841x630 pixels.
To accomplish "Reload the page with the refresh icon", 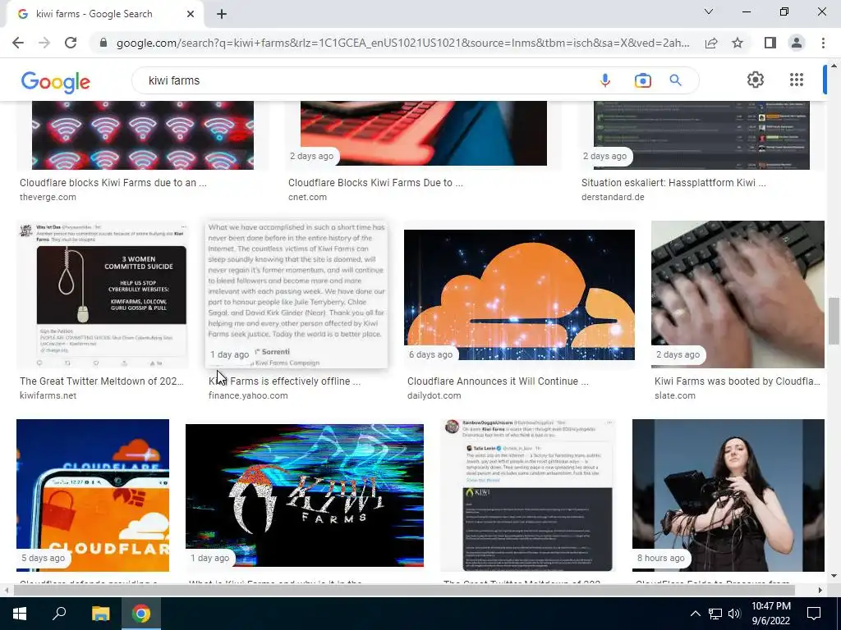I will tap(71, 43).
